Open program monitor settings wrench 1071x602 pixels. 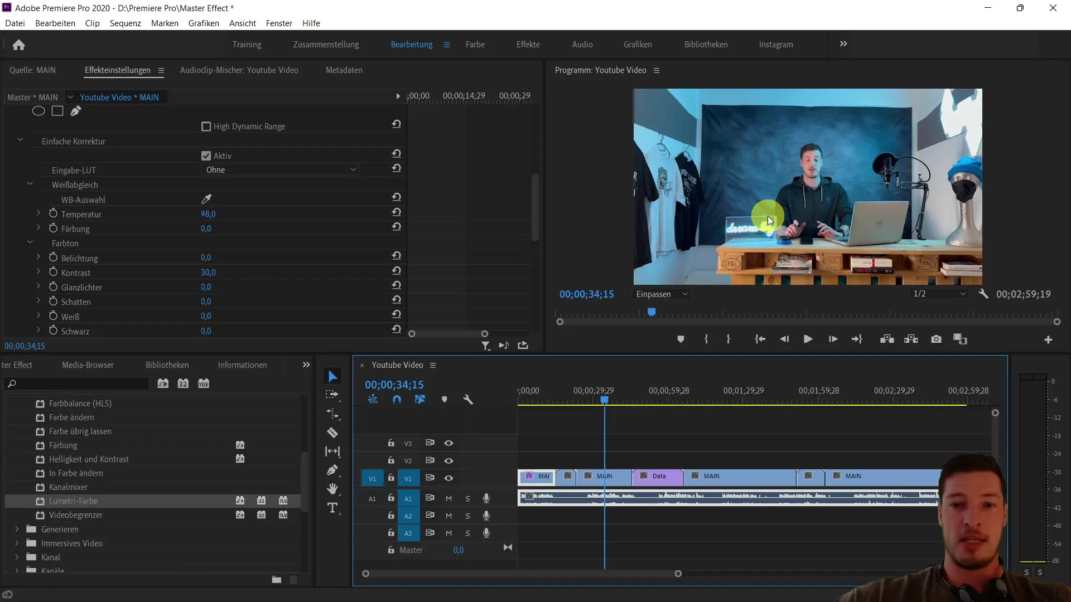point(983,294)
